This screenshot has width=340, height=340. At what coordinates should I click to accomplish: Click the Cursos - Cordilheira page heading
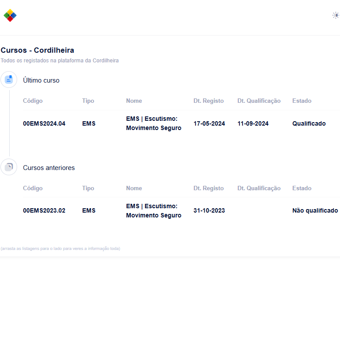pyautogui.click(x=37, y=51)
